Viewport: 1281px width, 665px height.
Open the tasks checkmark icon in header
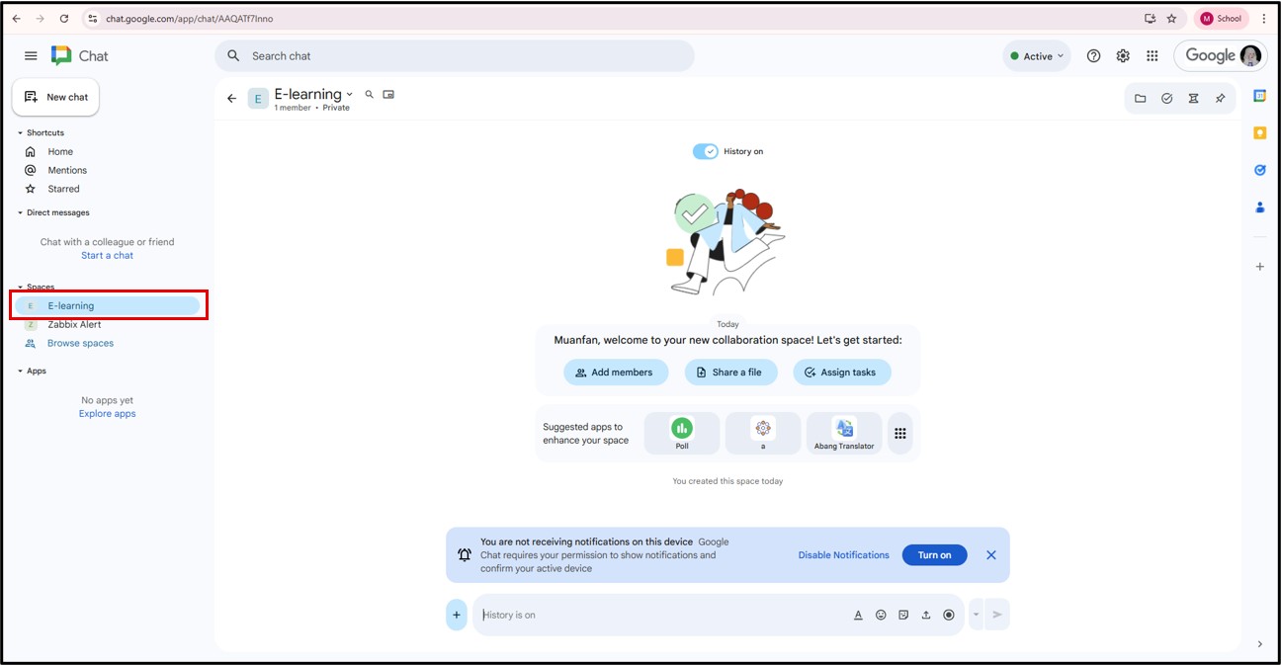[1167, 99]
